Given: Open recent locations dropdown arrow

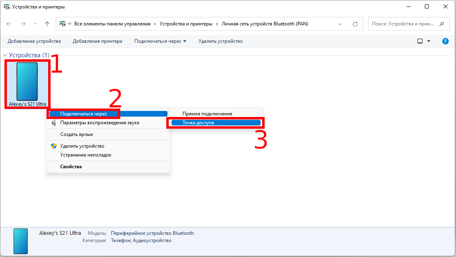Looking at the screenshot, I should click(35, 24).
